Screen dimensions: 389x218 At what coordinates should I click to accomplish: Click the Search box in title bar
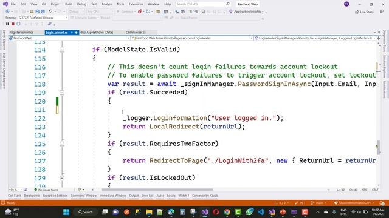202,4
